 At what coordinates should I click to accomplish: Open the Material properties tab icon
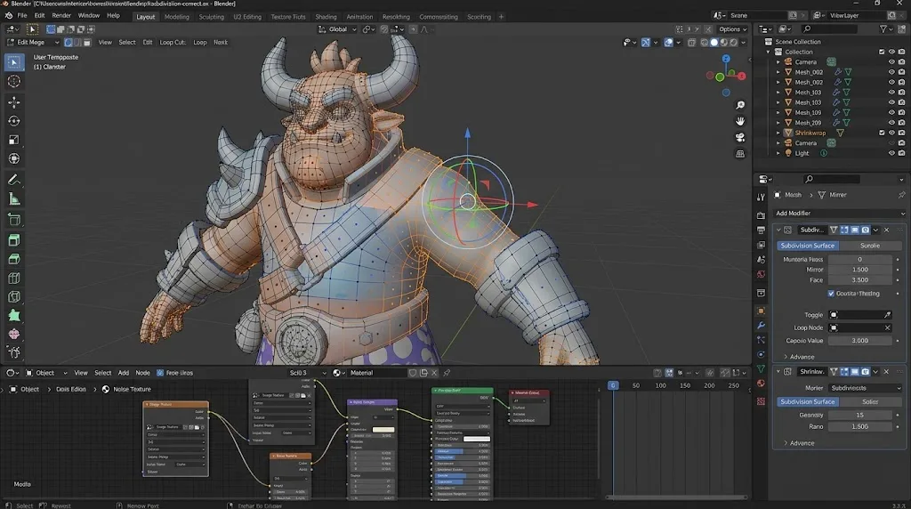[762, 384]
